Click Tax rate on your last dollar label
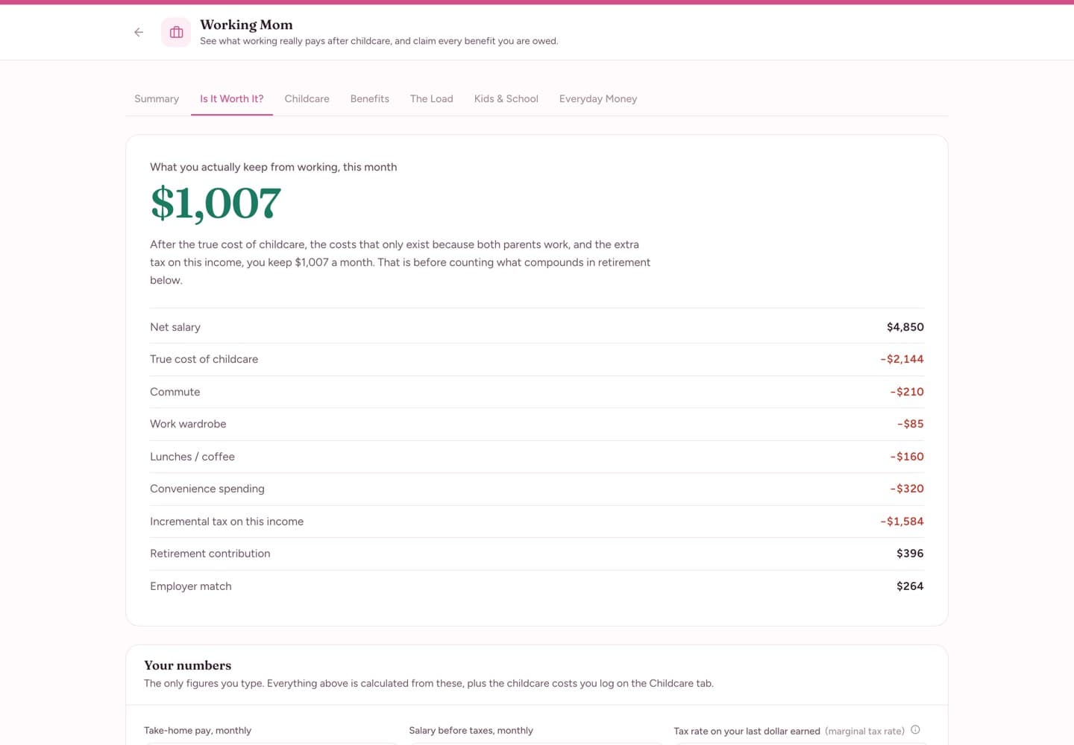The width and height of the screenshot is (1074, 745). pos(747,731)
